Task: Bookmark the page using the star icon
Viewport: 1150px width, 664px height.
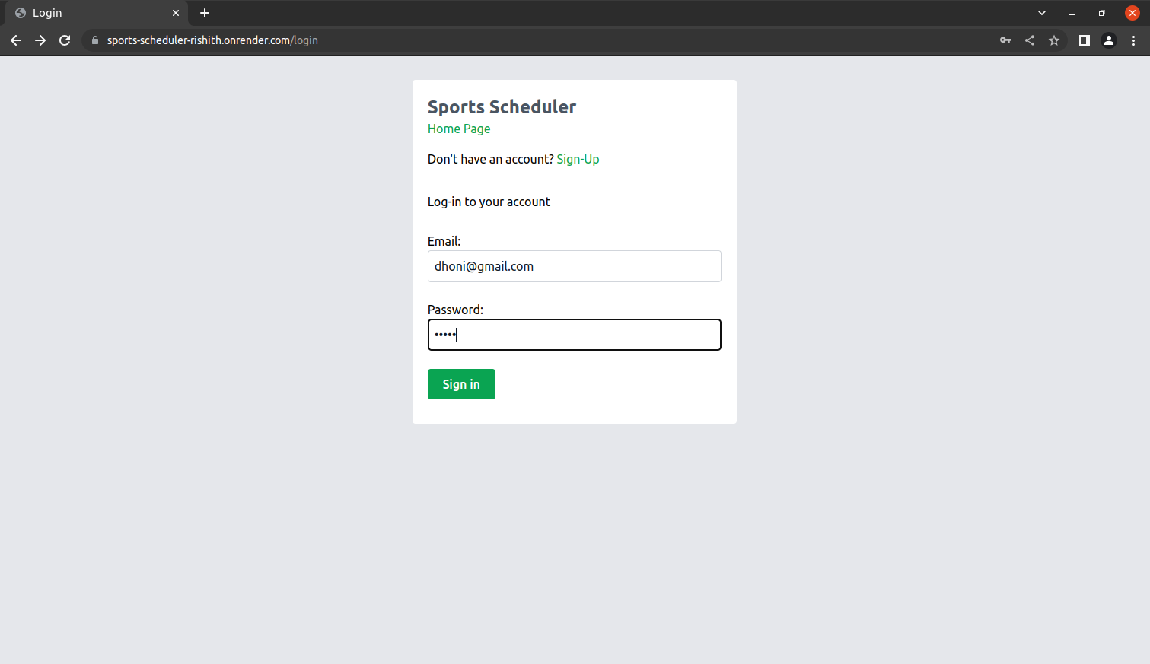Action: 1053,40
